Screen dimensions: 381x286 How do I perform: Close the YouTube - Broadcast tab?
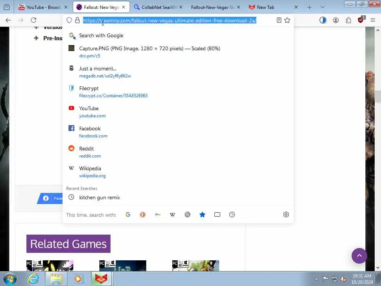coord(66,7)
